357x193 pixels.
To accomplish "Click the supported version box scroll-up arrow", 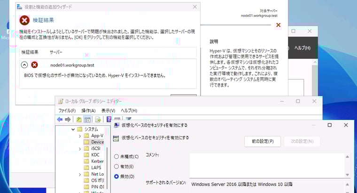I will [x=347, y=185].
